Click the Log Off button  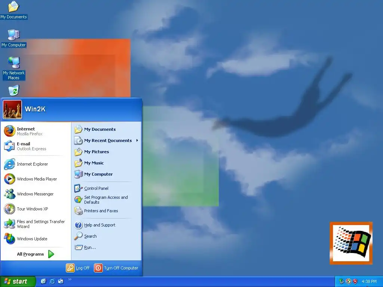coord(78,268)
